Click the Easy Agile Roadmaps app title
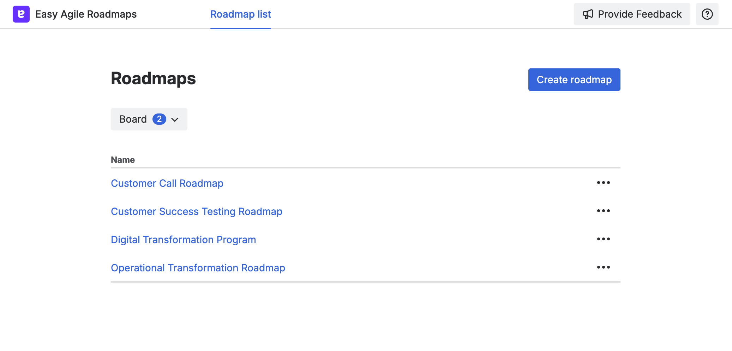Image resolution: width=732 pixels, height=351 pixels. click(86, 14)
